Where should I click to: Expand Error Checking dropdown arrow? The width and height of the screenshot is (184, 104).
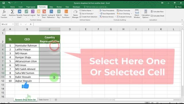131,14
